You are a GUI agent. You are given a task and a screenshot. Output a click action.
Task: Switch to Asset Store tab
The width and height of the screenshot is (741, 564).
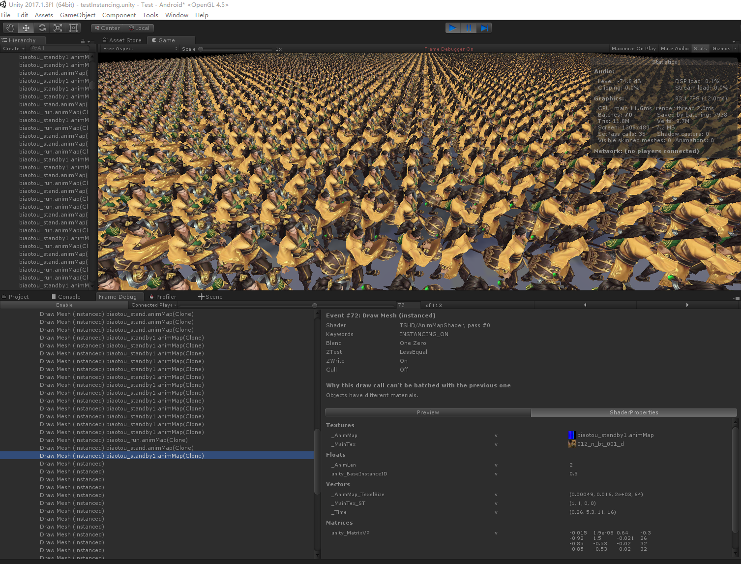pos(122,40)
